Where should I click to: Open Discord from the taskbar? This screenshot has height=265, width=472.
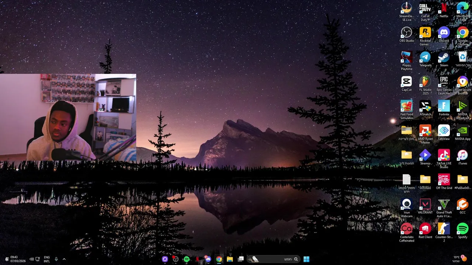pyautogui.click(x=208, y=259)
